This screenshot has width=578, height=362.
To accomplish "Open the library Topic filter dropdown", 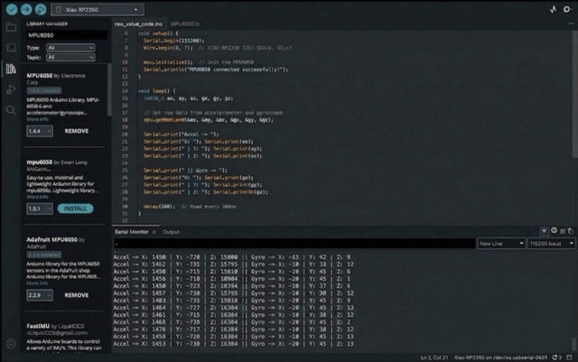I will pyautogui.click(x=70, y=57).
